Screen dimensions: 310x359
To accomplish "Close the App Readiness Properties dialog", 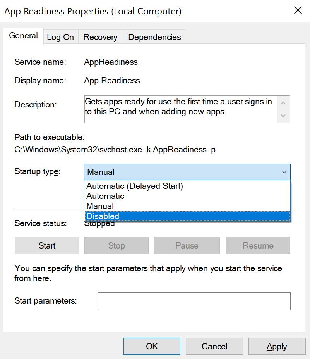I will (298, 11).
